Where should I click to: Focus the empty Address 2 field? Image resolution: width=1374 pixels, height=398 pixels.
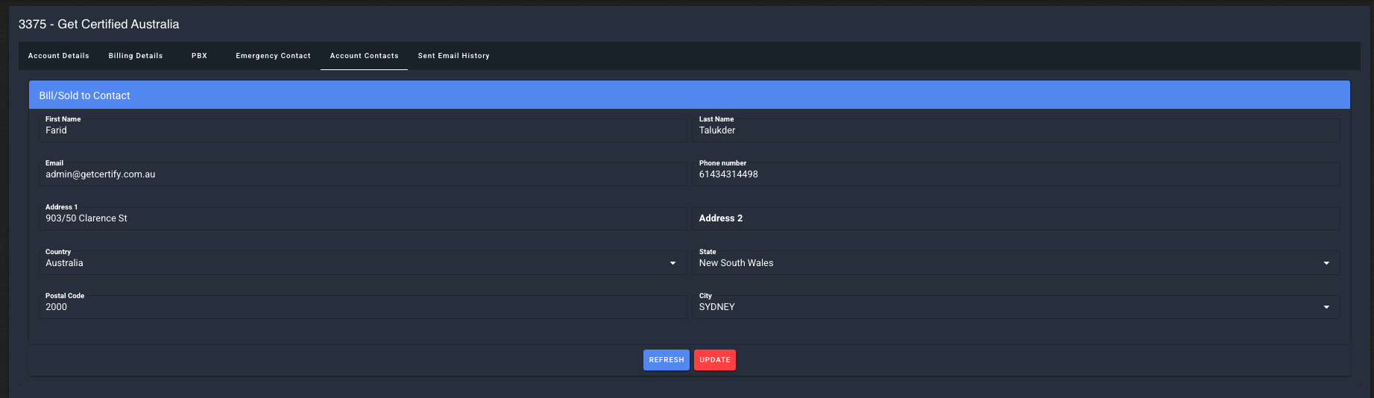pos(1016,218)
